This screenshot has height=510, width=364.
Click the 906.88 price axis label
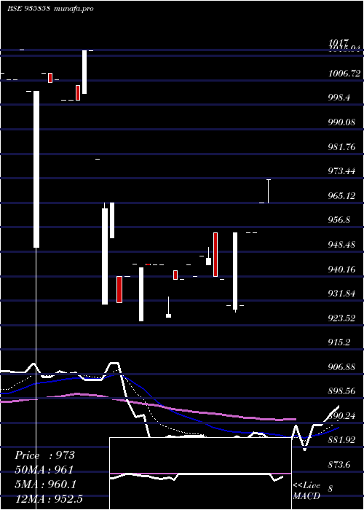(342, 367)
